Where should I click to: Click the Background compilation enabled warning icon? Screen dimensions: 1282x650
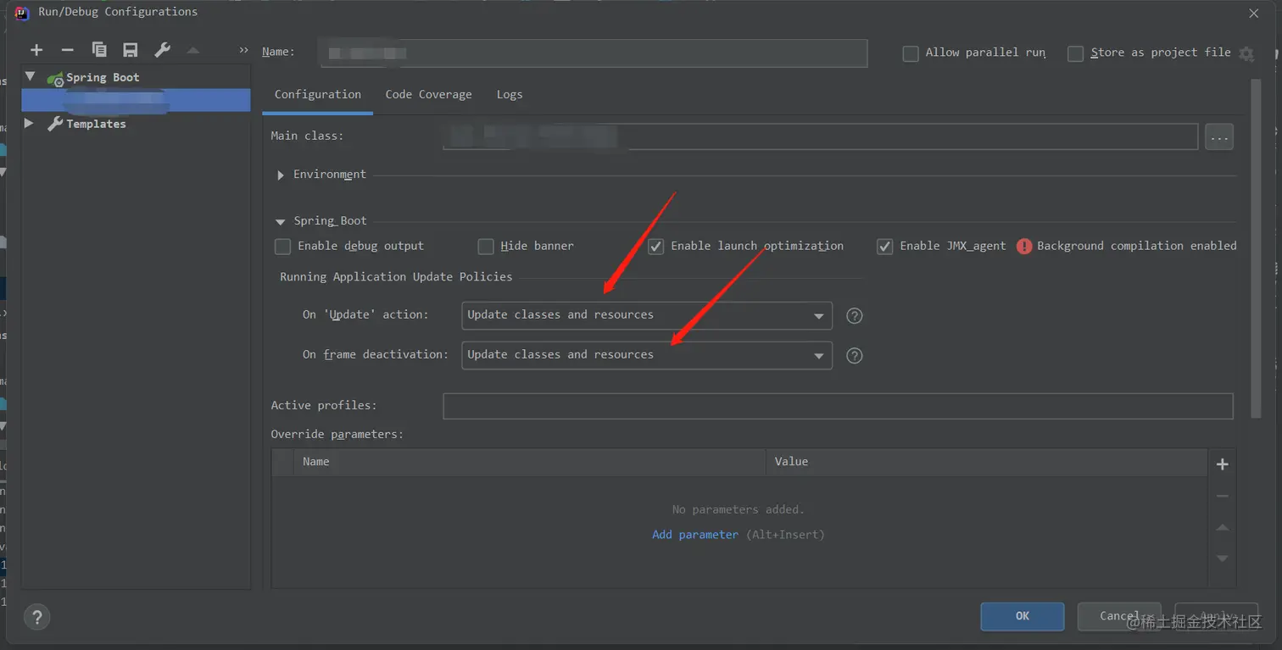(1024, 246)
